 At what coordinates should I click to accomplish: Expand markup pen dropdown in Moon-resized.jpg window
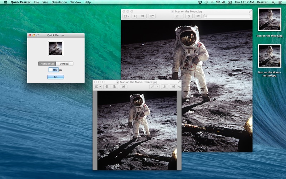tap(157, 87)
